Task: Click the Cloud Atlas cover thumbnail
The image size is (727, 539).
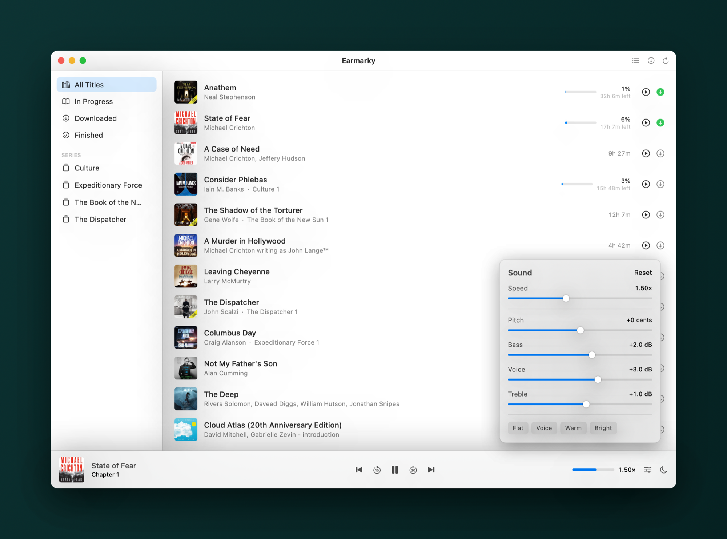Action: pyautogui.click(x=186, y=430)
